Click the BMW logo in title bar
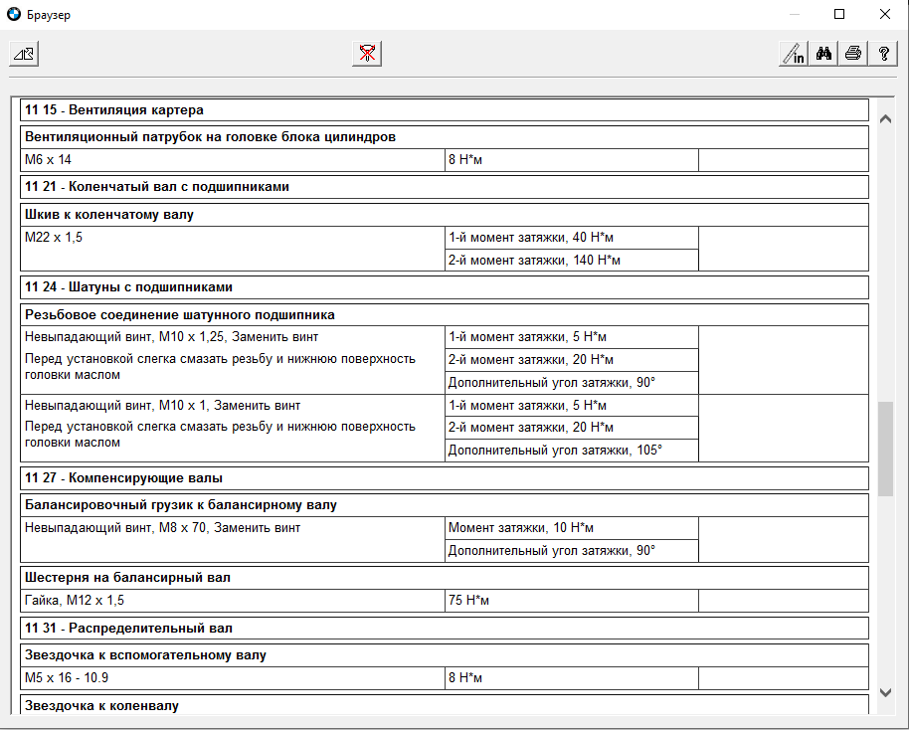This screenshot has width=909, height=730. [x=13, y=15]
